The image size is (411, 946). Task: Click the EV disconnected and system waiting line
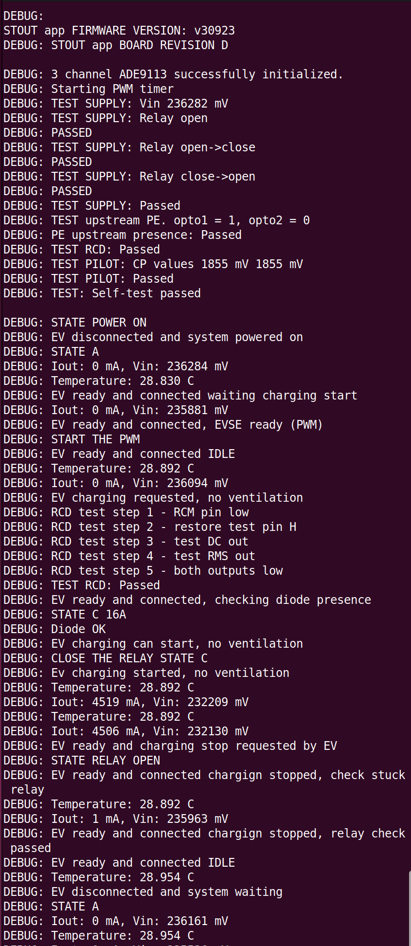(x=143, y=892)
